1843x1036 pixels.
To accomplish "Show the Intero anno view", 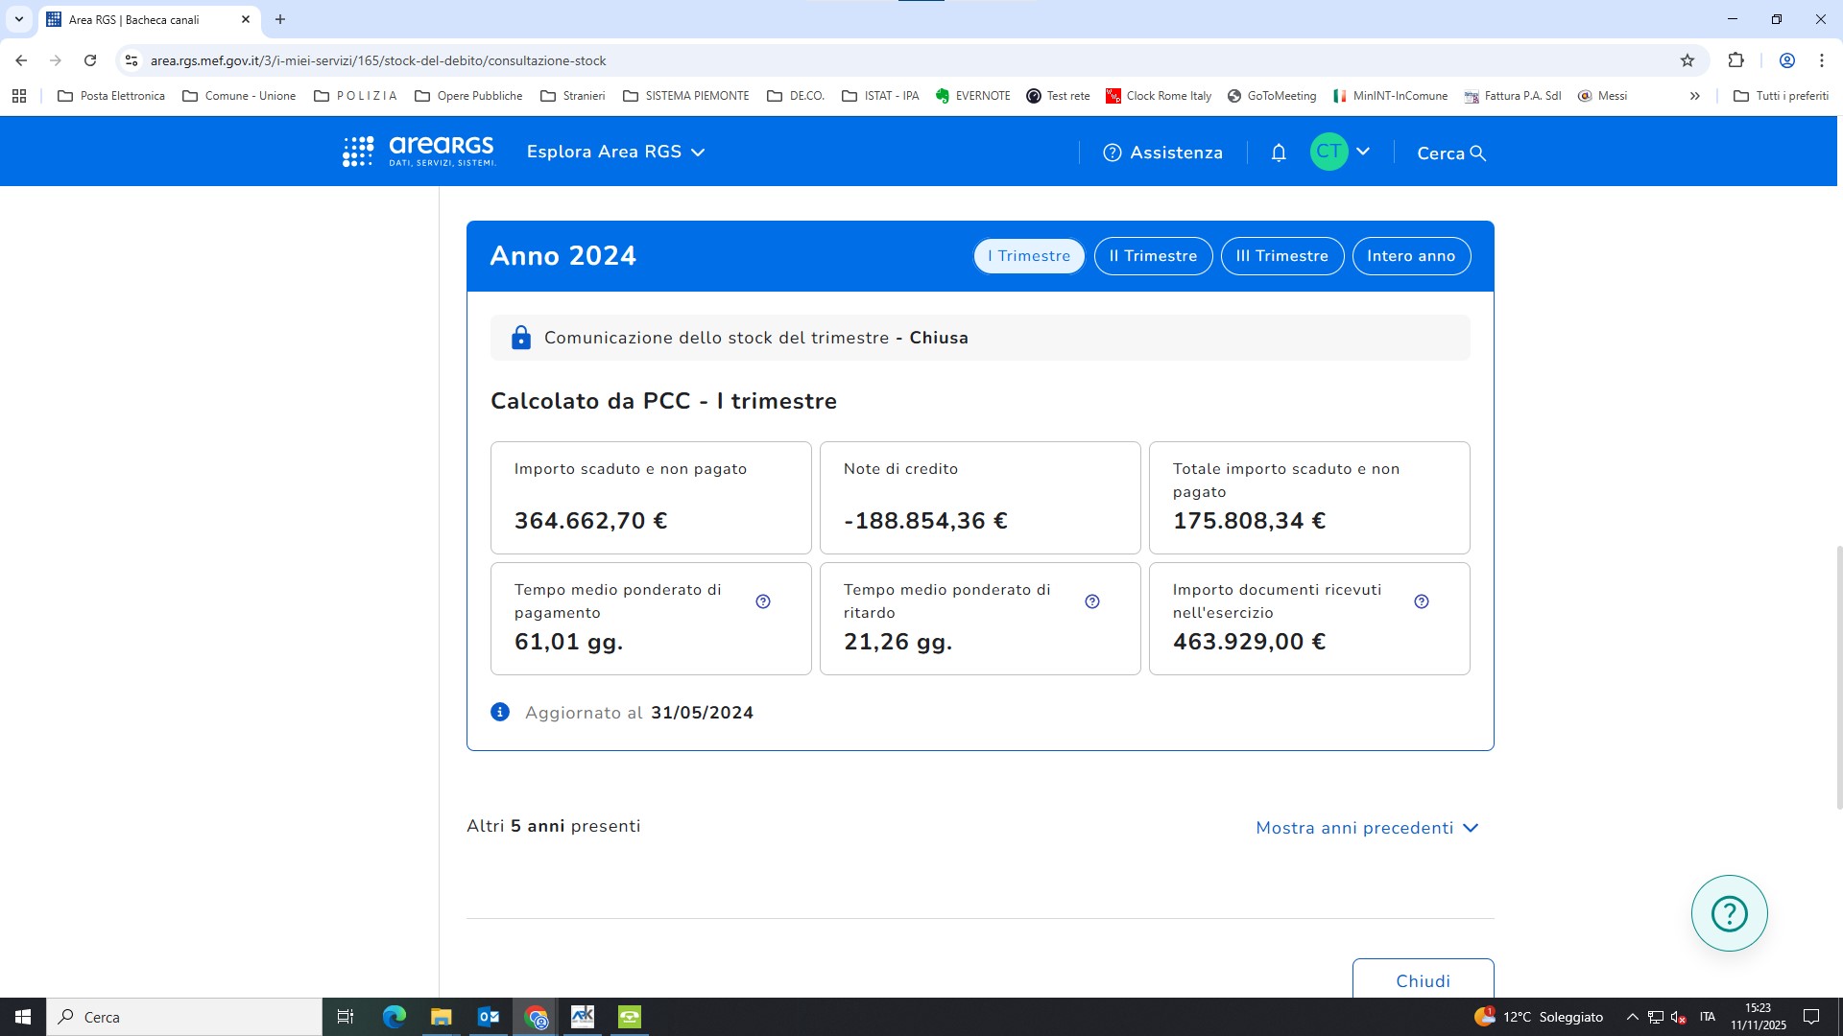I will click(x=1411, y=256).
